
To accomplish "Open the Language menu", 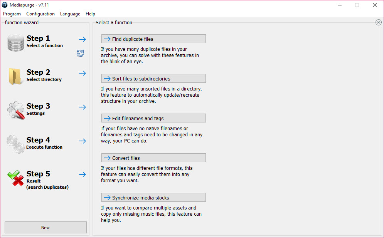I will [x=70, y=14].
